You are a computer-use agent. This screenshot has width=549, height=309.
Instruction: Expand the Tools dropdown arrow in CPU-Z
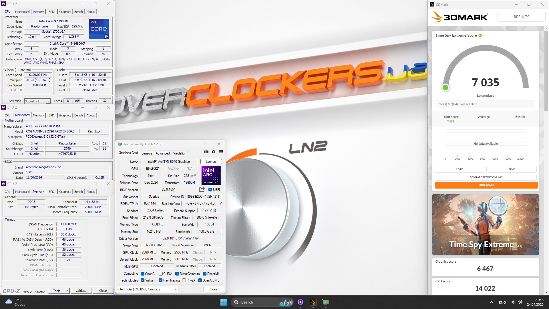pos(67,291)
